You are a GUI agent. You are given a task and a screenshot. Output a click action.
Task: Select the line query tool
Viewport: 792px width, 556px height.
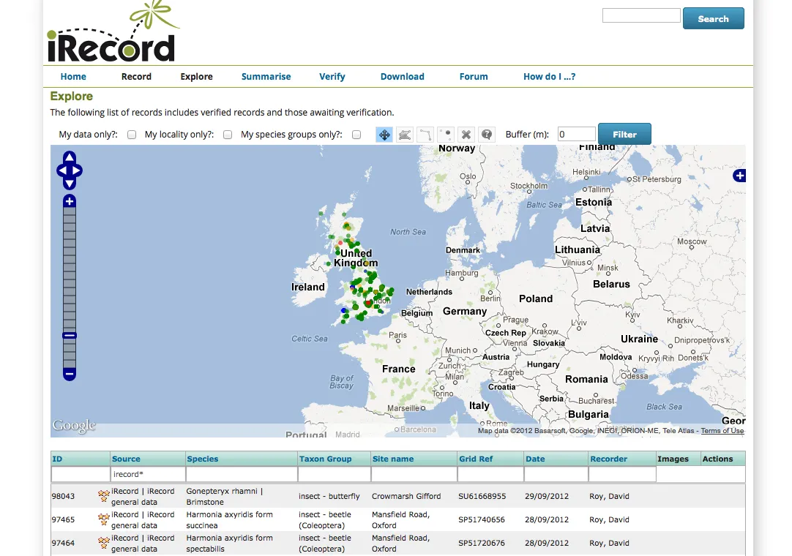[425, 135]
